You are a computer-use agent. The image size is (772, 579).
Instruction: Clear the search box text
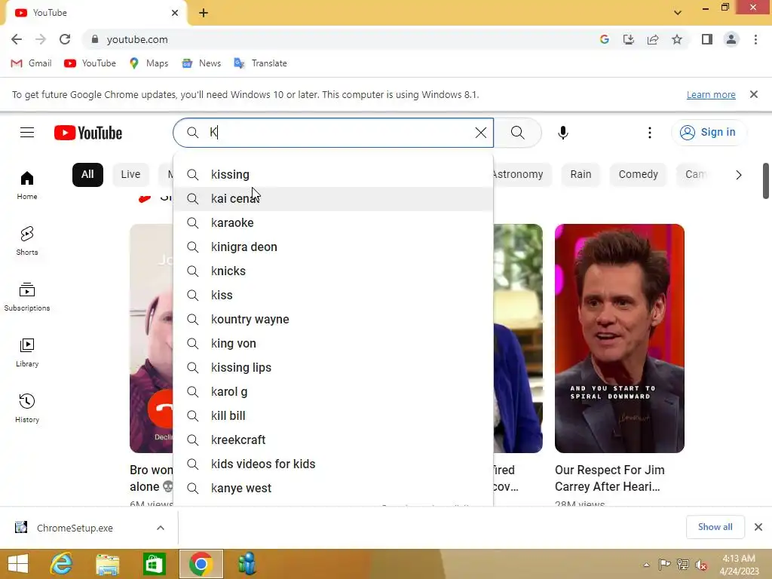click(x=480, y=133)
